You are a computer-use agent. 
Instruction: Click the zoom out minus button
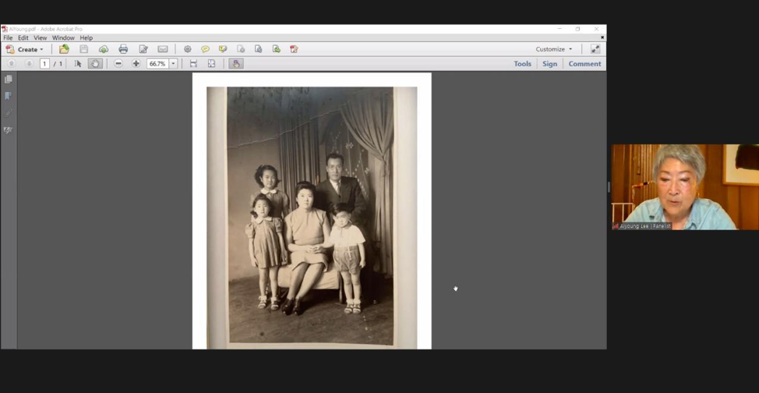[118, 63]
